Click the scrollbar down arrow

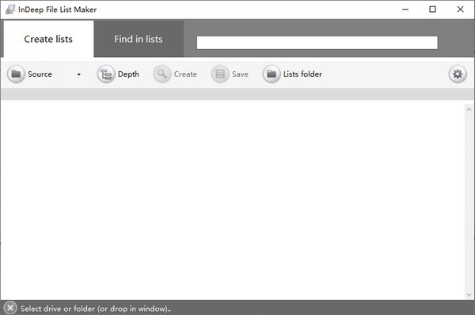pyautogui.click(x=469, y=294)
